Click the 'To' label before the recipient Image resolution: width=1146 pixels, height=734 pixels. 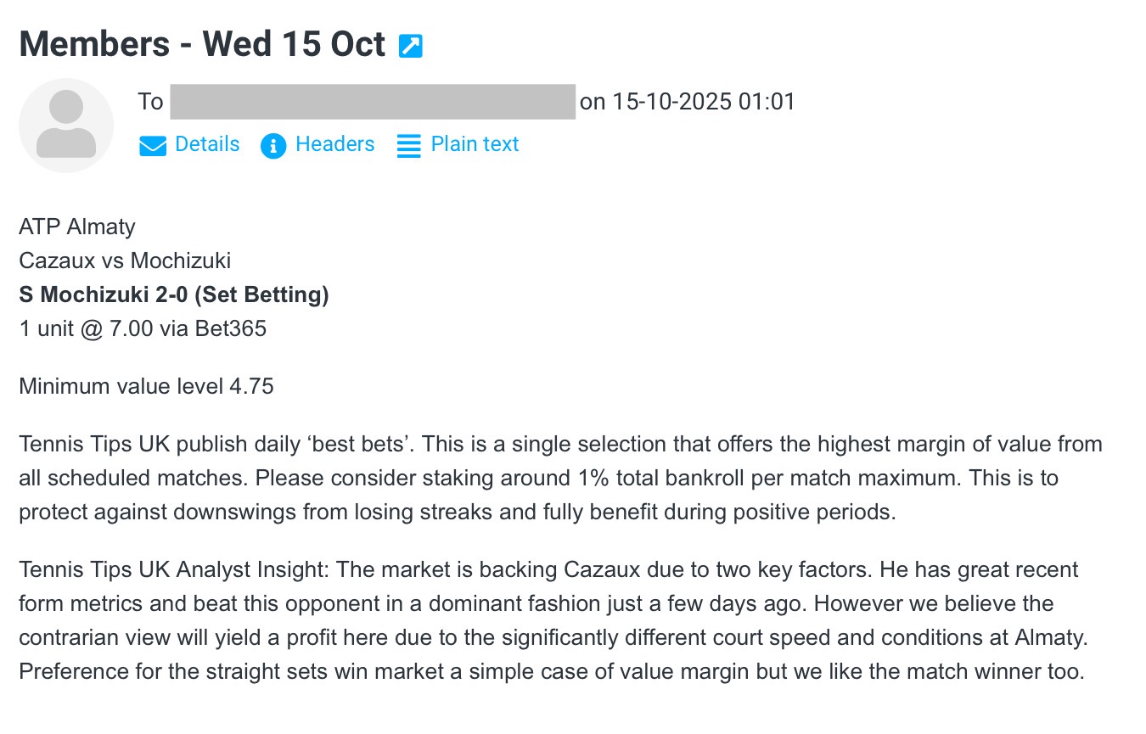tap(150, 102)
